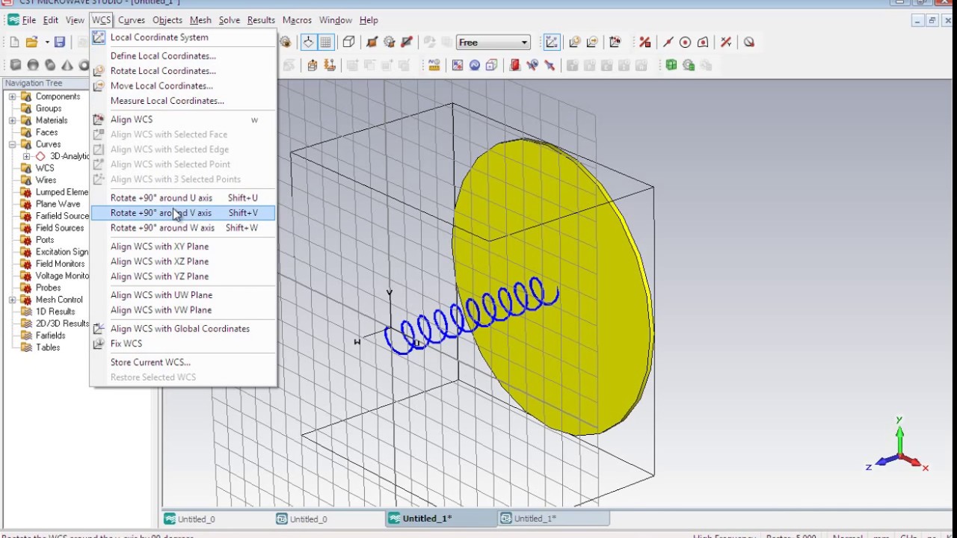Viewport: 957px width, 538px height.
Task: Open the Macros menu
Action: [x=297, y=20]
